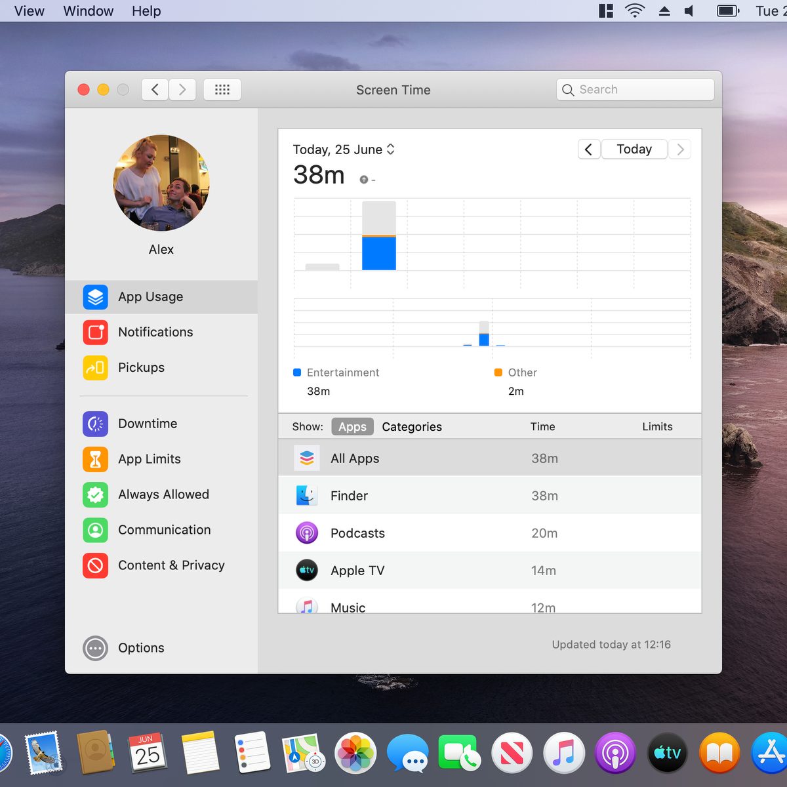Select the Finder row in app list
Viewport: 787px width, 787px height.
(x=490, y=496)
